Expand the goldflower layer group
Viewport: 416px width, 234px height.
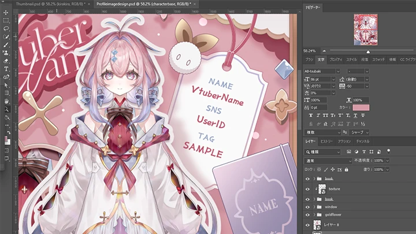pos(314,214)
